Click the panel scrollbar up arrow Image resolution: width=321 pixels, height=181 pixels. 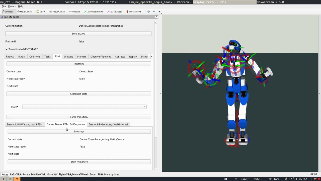(x=155, y=22)
